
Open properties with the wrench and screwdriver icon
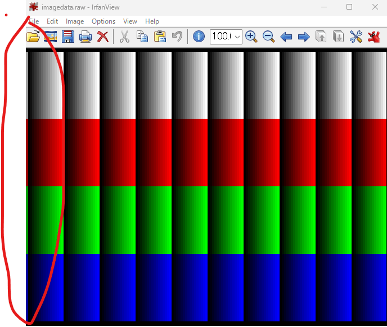(x=356, y=37)
